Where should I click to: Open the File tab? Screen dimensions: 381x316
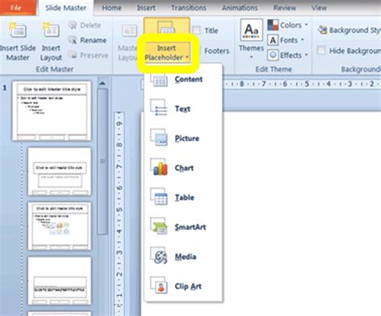tap(17, 8)
